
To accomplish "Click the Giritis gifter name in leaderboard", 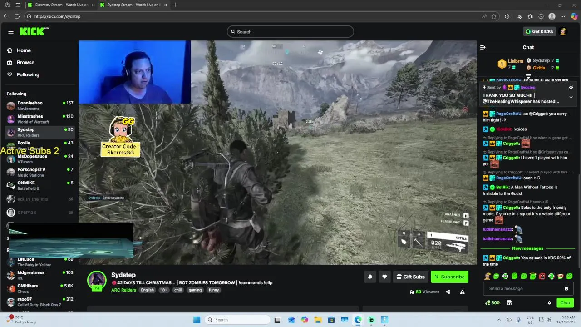I will click(x=539, y=68).
